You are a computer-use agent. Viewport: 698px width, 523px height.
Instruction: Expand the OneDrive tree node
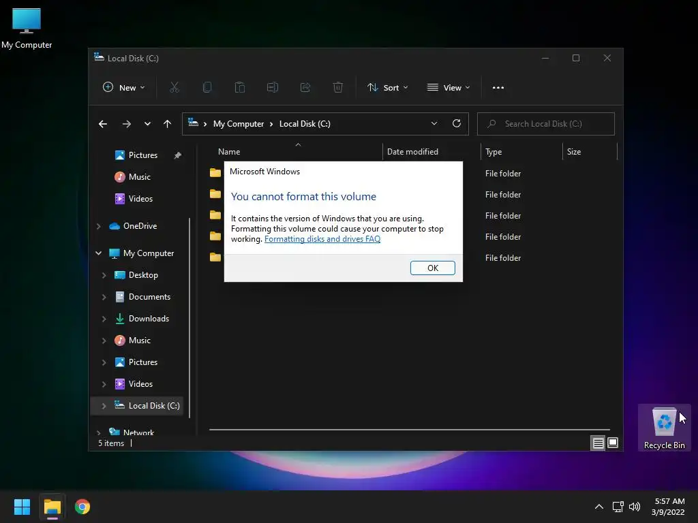pos(98,226)
